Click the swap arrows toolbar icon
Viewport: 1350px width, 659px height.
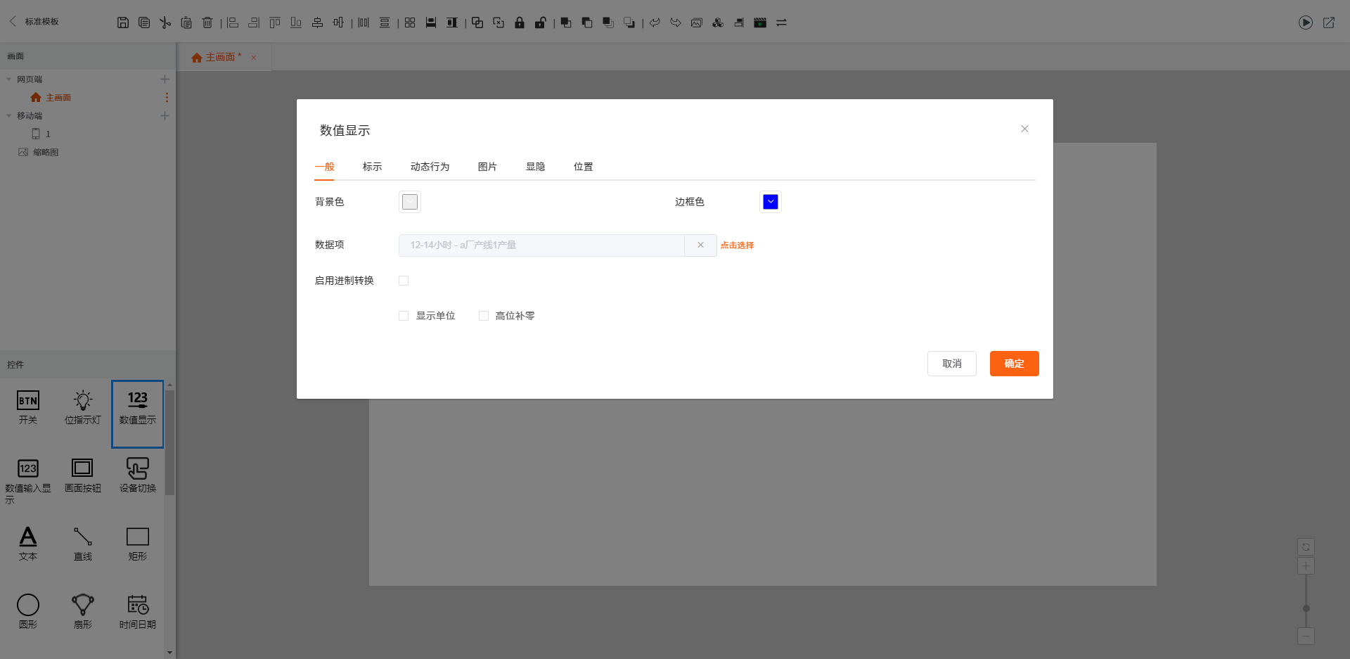click(781, 23)
